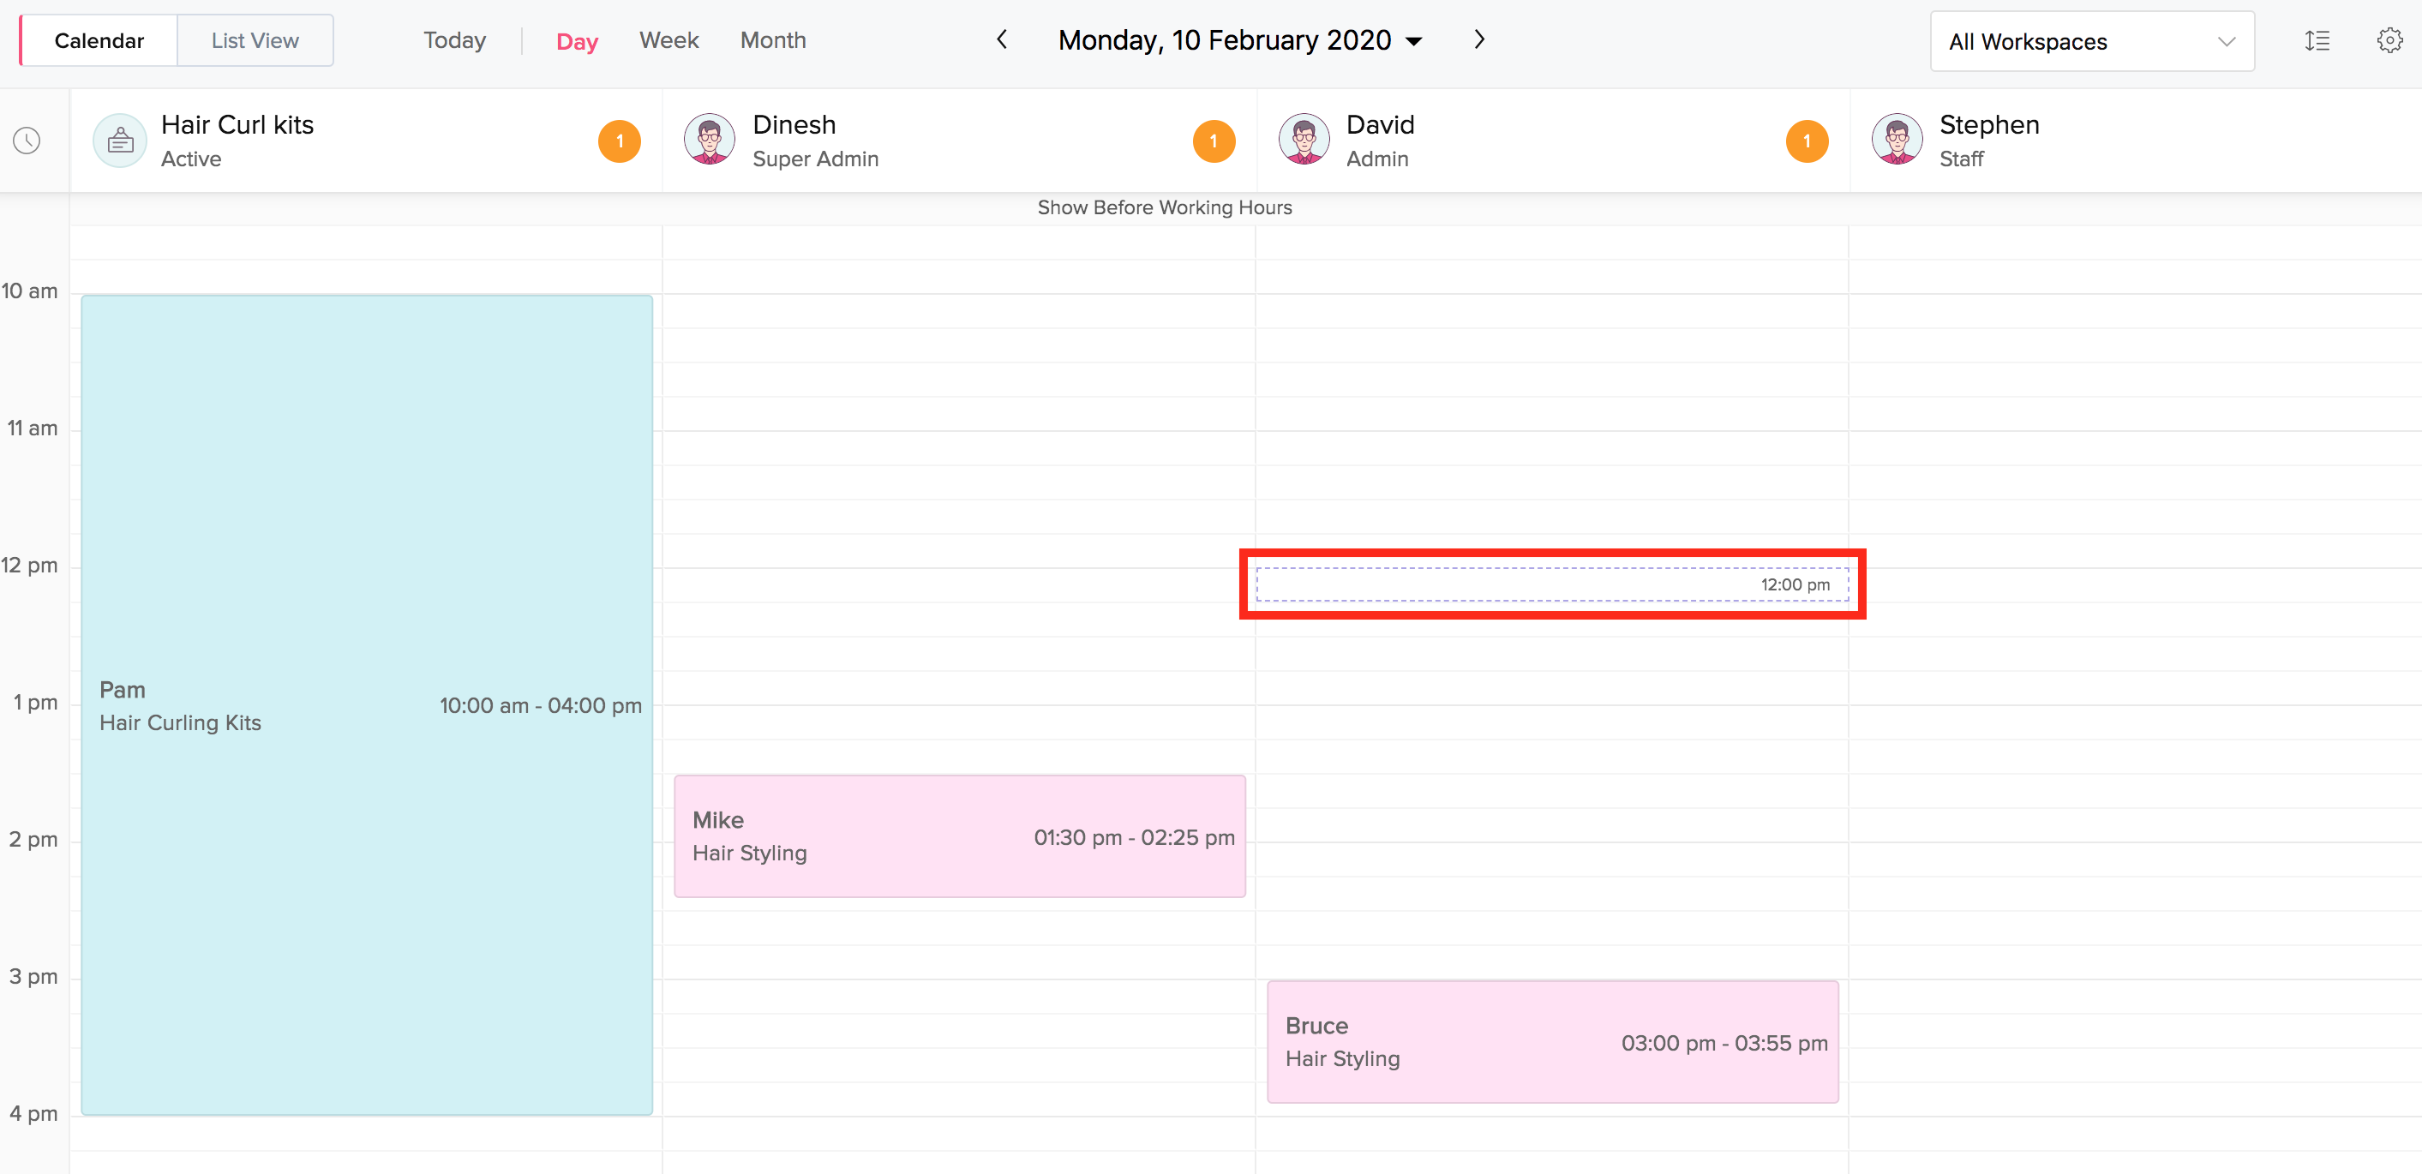Image resolution: width=2422 pixels, height=1174 pixels.
Task: Switch to Calendar view toggle
Action: click(x=99, y=40)
